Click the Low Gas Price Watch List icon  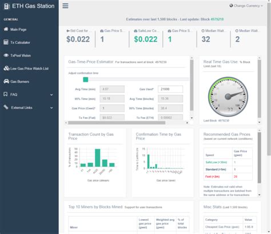[6, 68]
